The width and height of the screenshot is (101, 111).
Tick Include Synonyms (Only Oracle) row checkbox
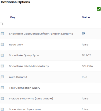click(x=2, y=98)
